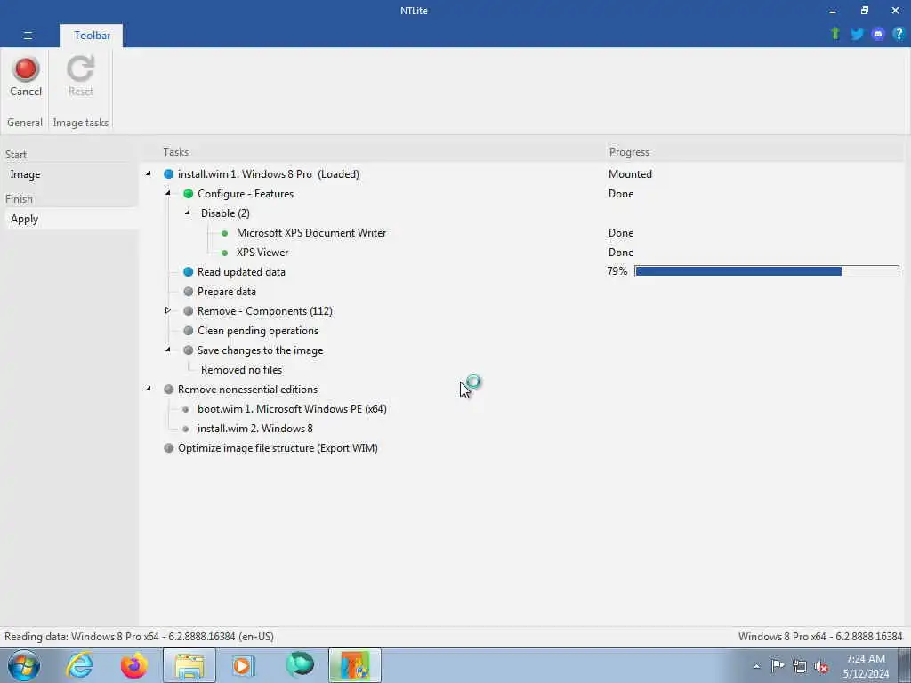Select the Clean pending operations task
The height and width of the screenshot is (683, 911).
tap(258, 331)
